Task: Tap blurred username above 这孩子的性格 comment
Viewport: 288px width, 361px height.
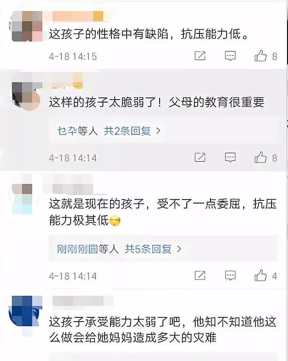Action: [x=78, y=16]
